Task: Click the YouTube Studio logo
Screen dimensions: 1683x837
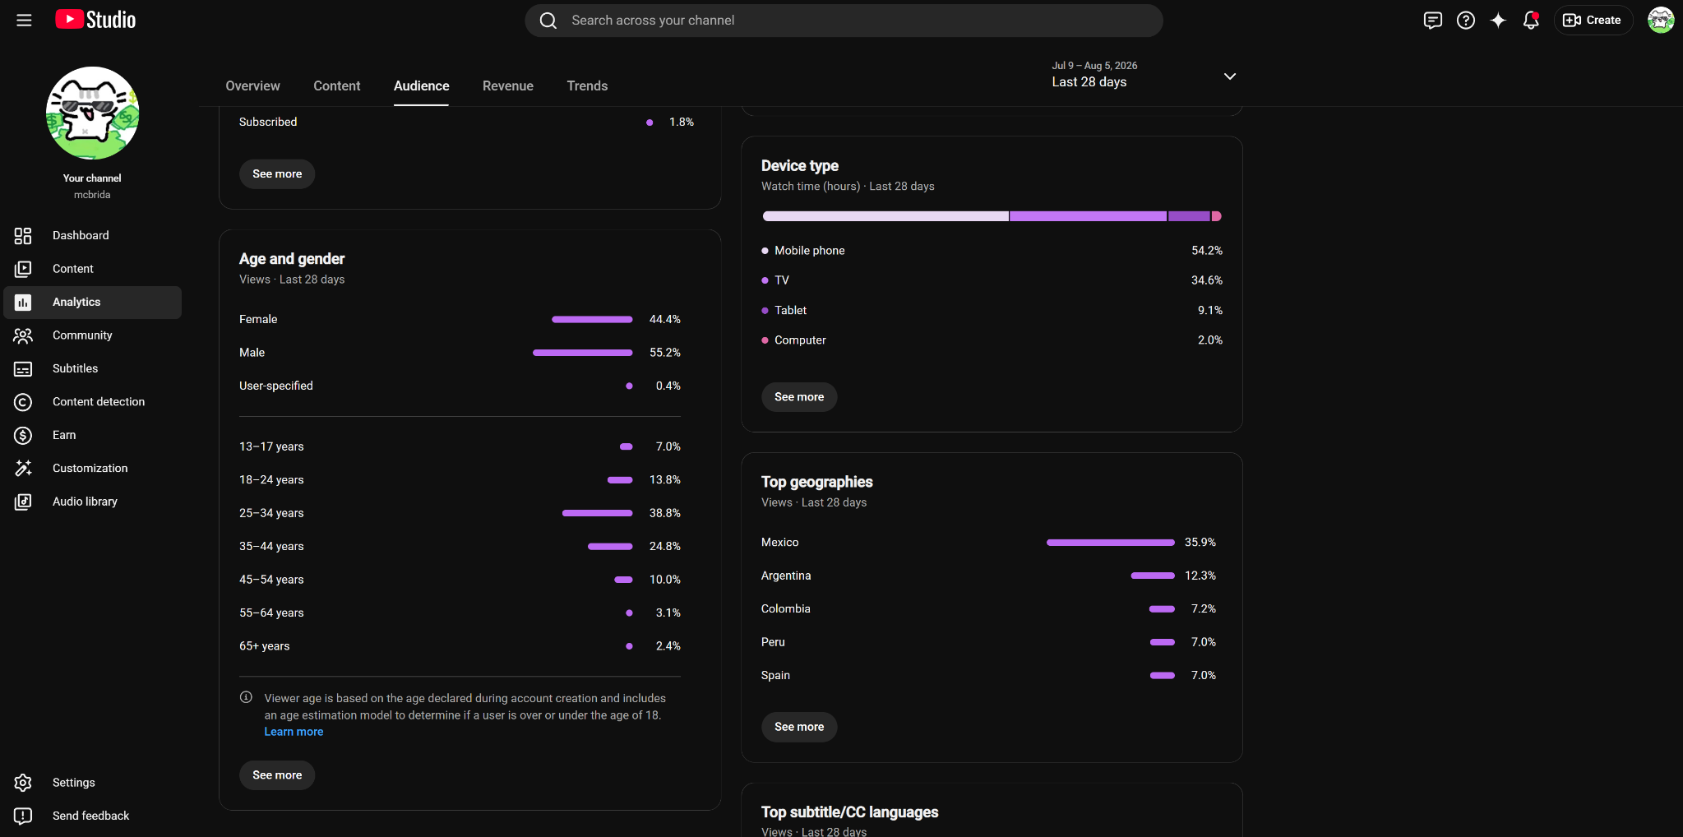Action: point(95,20)
